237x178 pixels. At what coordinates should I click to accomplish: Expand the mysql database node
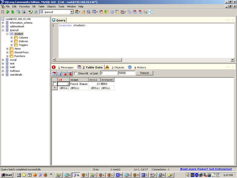[x=3, y=60]
